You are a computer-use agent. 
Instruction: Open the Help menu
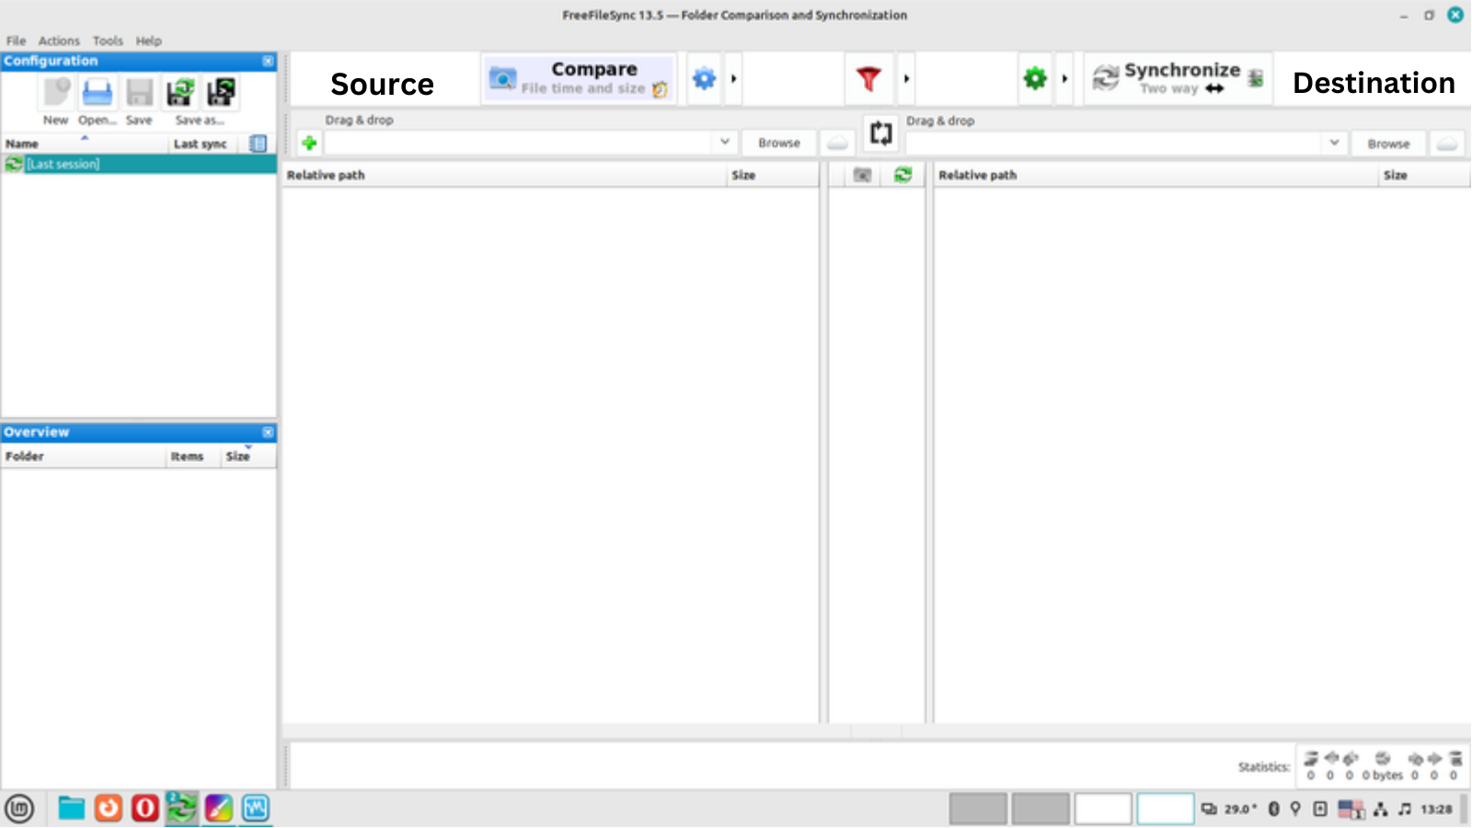[x=148, y=40]
